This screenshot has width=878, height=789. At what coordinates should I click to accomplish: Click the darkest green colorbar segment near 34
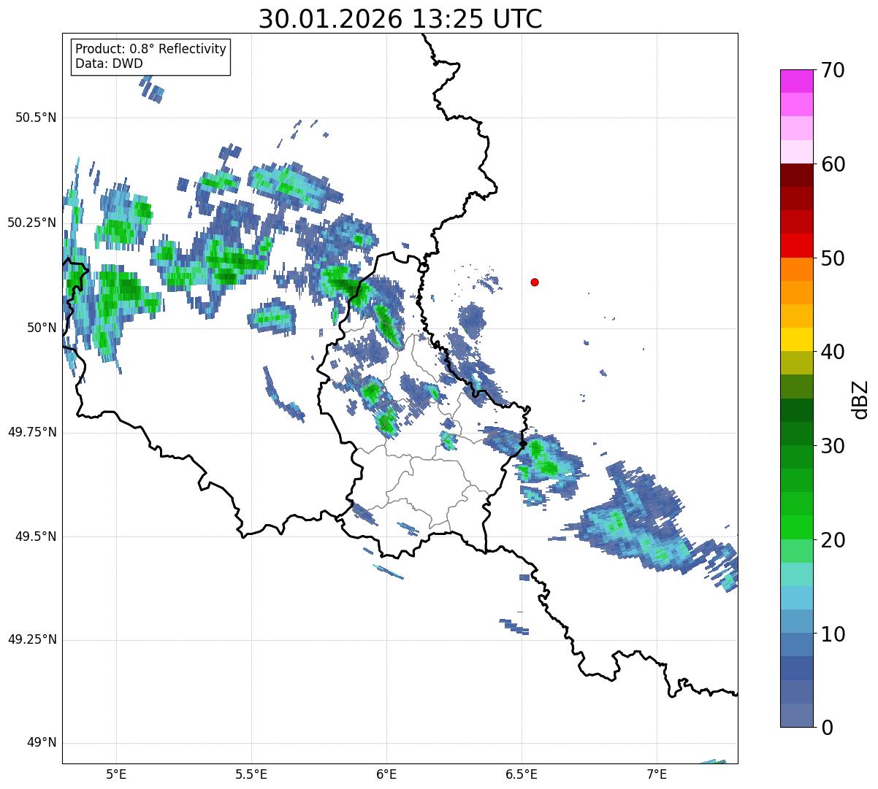pos(797,410)
